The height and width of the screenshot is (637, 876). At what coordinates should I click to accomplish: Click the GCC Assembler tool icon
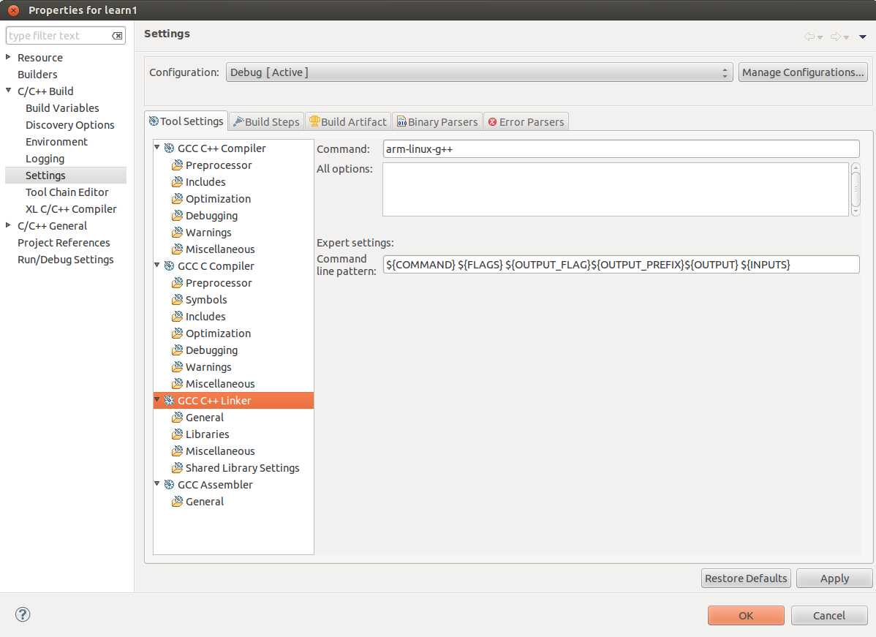click(169, 484)
